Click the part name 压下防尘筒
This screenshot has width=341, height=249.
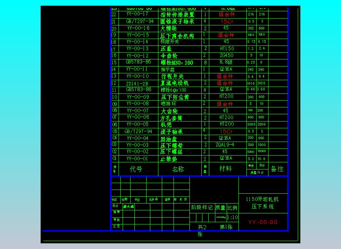175,97
